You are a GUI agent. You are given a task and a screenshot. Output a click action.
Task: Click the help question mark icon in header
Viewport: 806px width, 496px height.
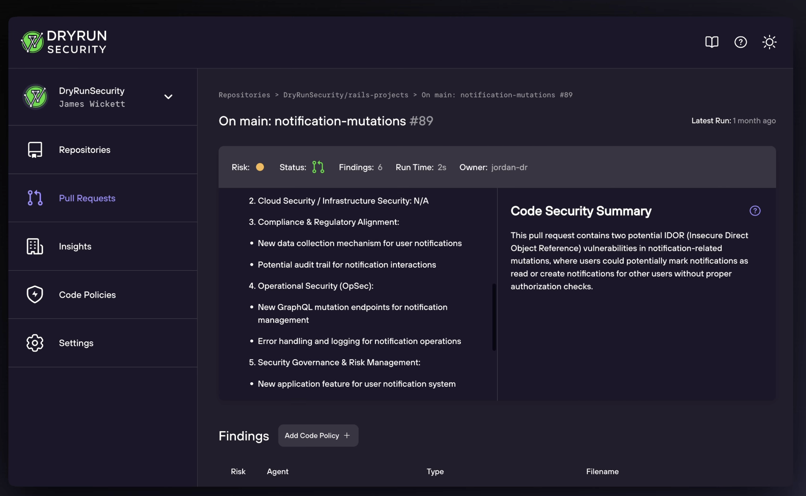(741, 42)
